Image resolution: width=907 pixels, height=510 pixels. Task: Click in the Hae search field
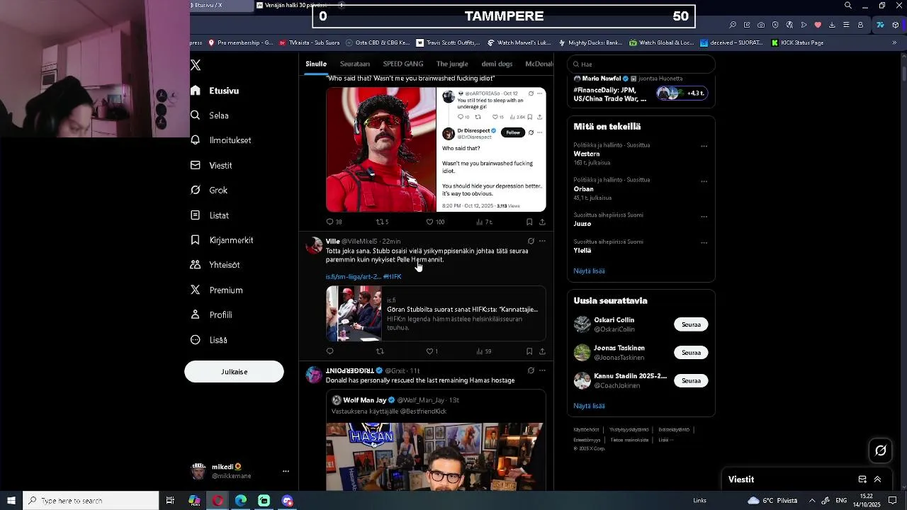pos(641,64)
